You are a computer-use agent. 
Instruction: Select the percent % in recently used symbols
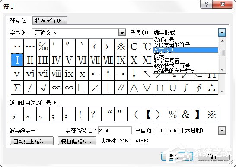pyautogui.click(x=172, y=114)
